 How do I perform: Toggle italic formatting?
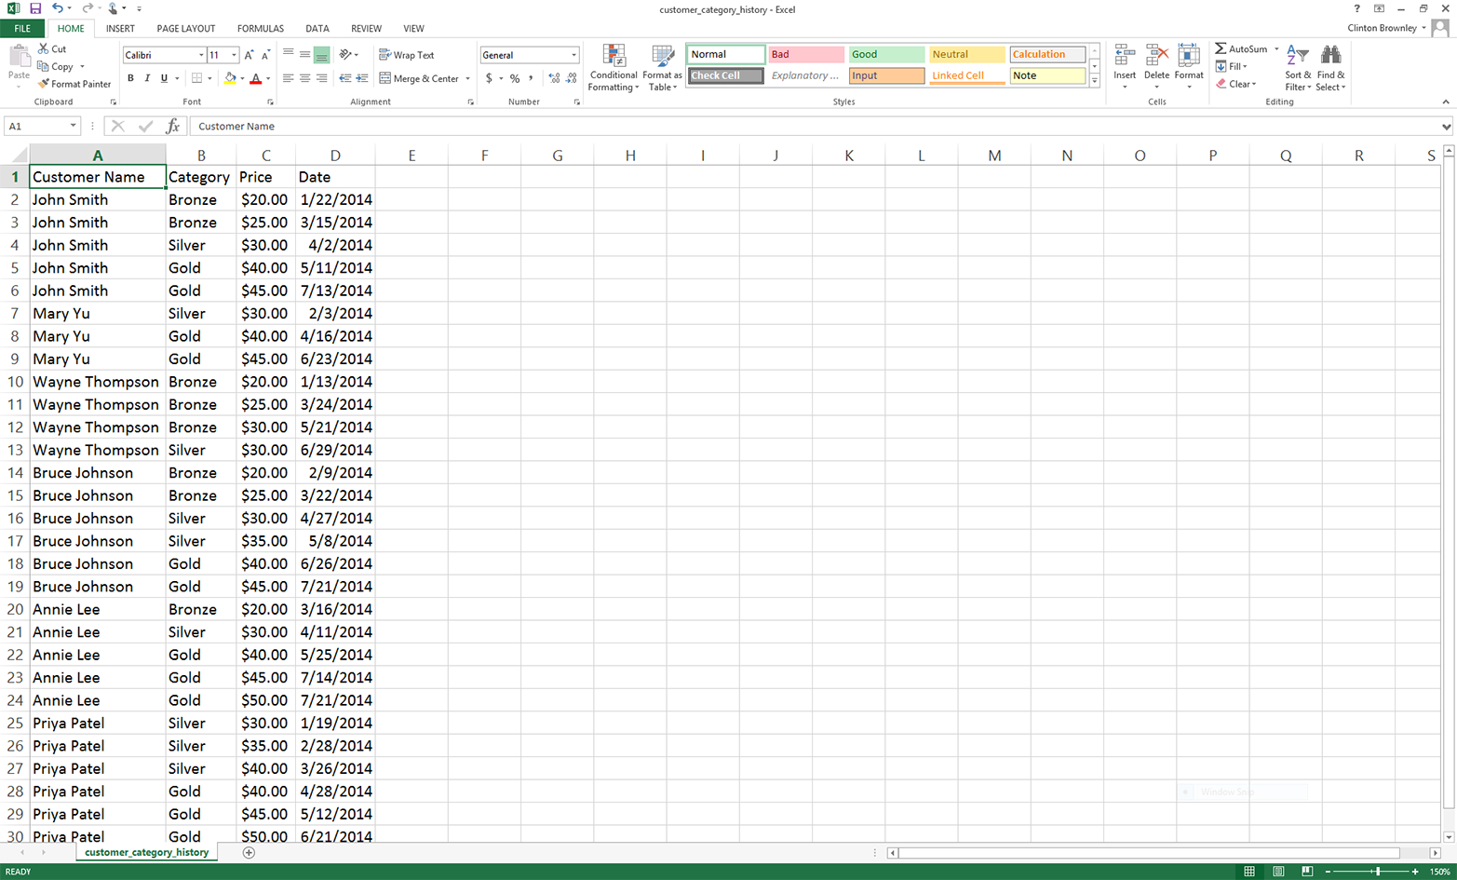(x=145, y=78)
